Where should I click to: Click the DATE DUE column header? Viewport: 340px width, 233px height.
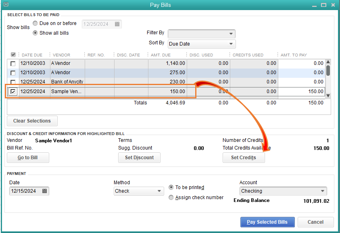(32, 55)
